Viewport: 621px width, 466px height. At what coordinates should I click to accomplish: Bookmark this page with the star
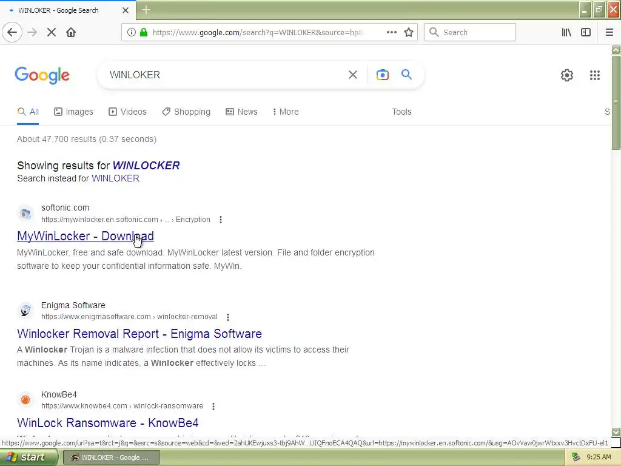click(409, 32)
